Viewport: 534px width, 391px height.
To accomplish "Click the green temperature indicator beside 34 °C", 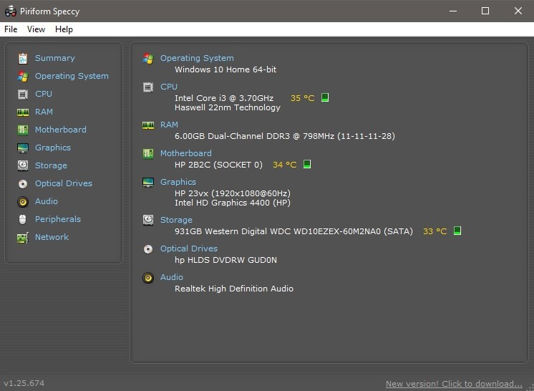I will [307, 164].
